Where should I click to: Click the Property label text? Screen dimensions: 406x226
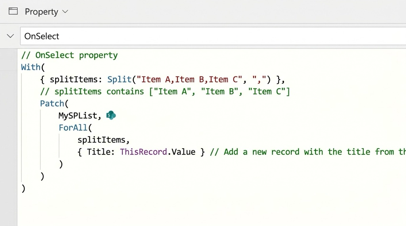point(41,11)
